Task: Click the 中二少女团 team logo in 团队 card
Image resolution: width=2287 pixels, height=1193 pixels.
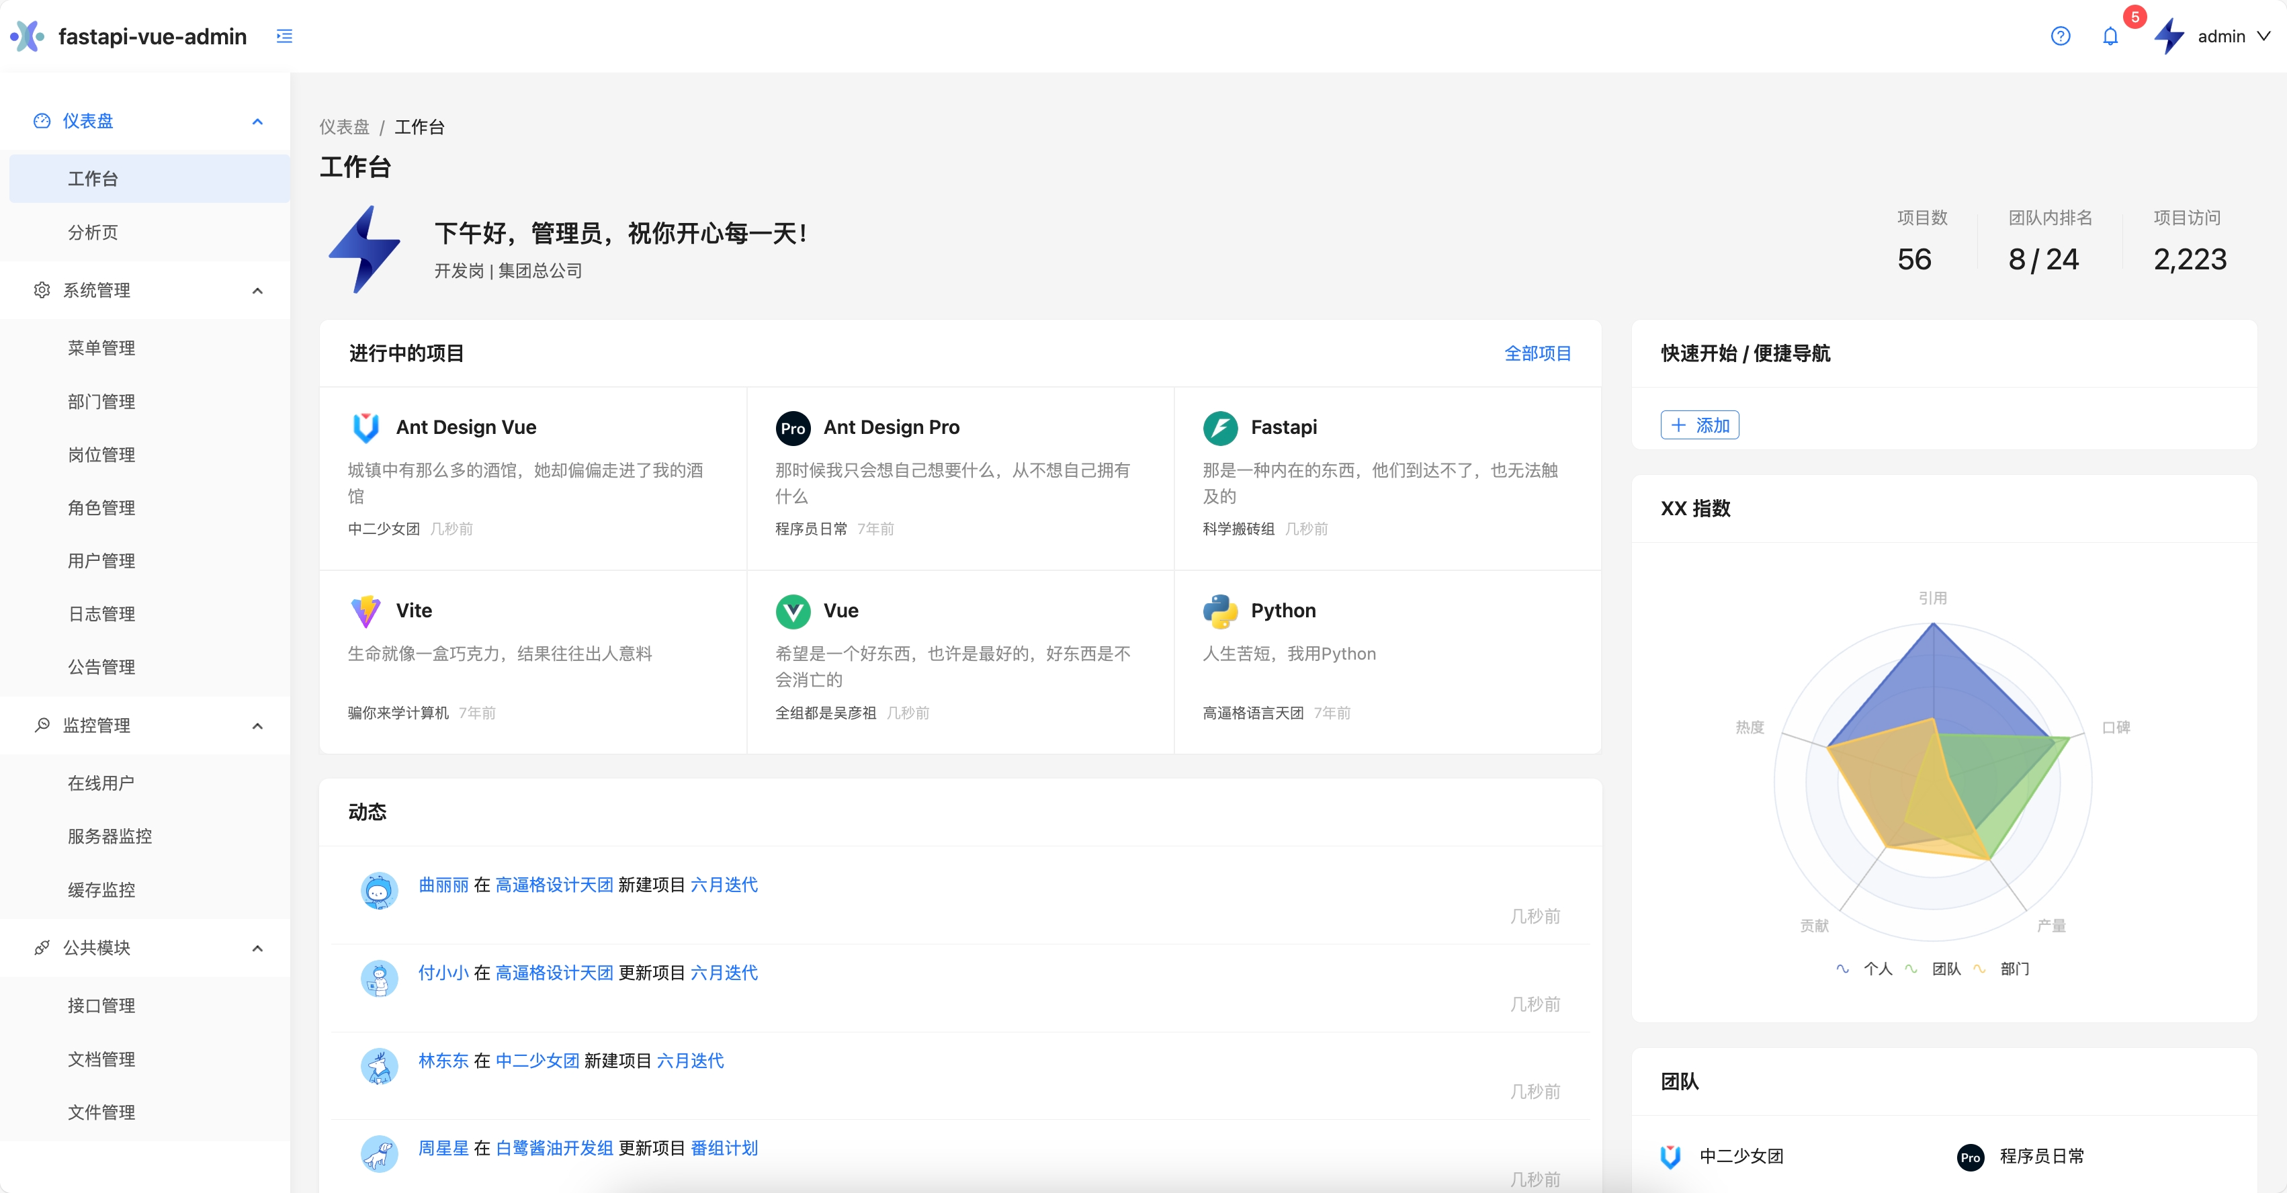Action: 1671,1157
